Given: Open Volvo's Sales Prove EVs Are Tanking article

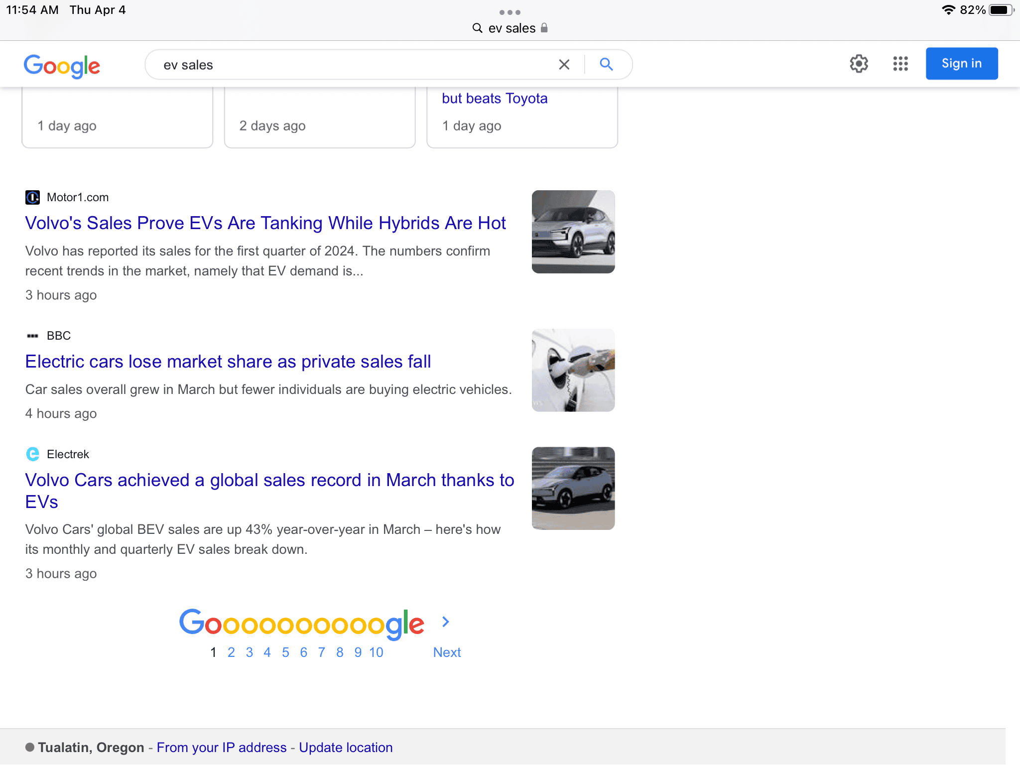Looking at the screenshot, I should (x=265, y=223).
